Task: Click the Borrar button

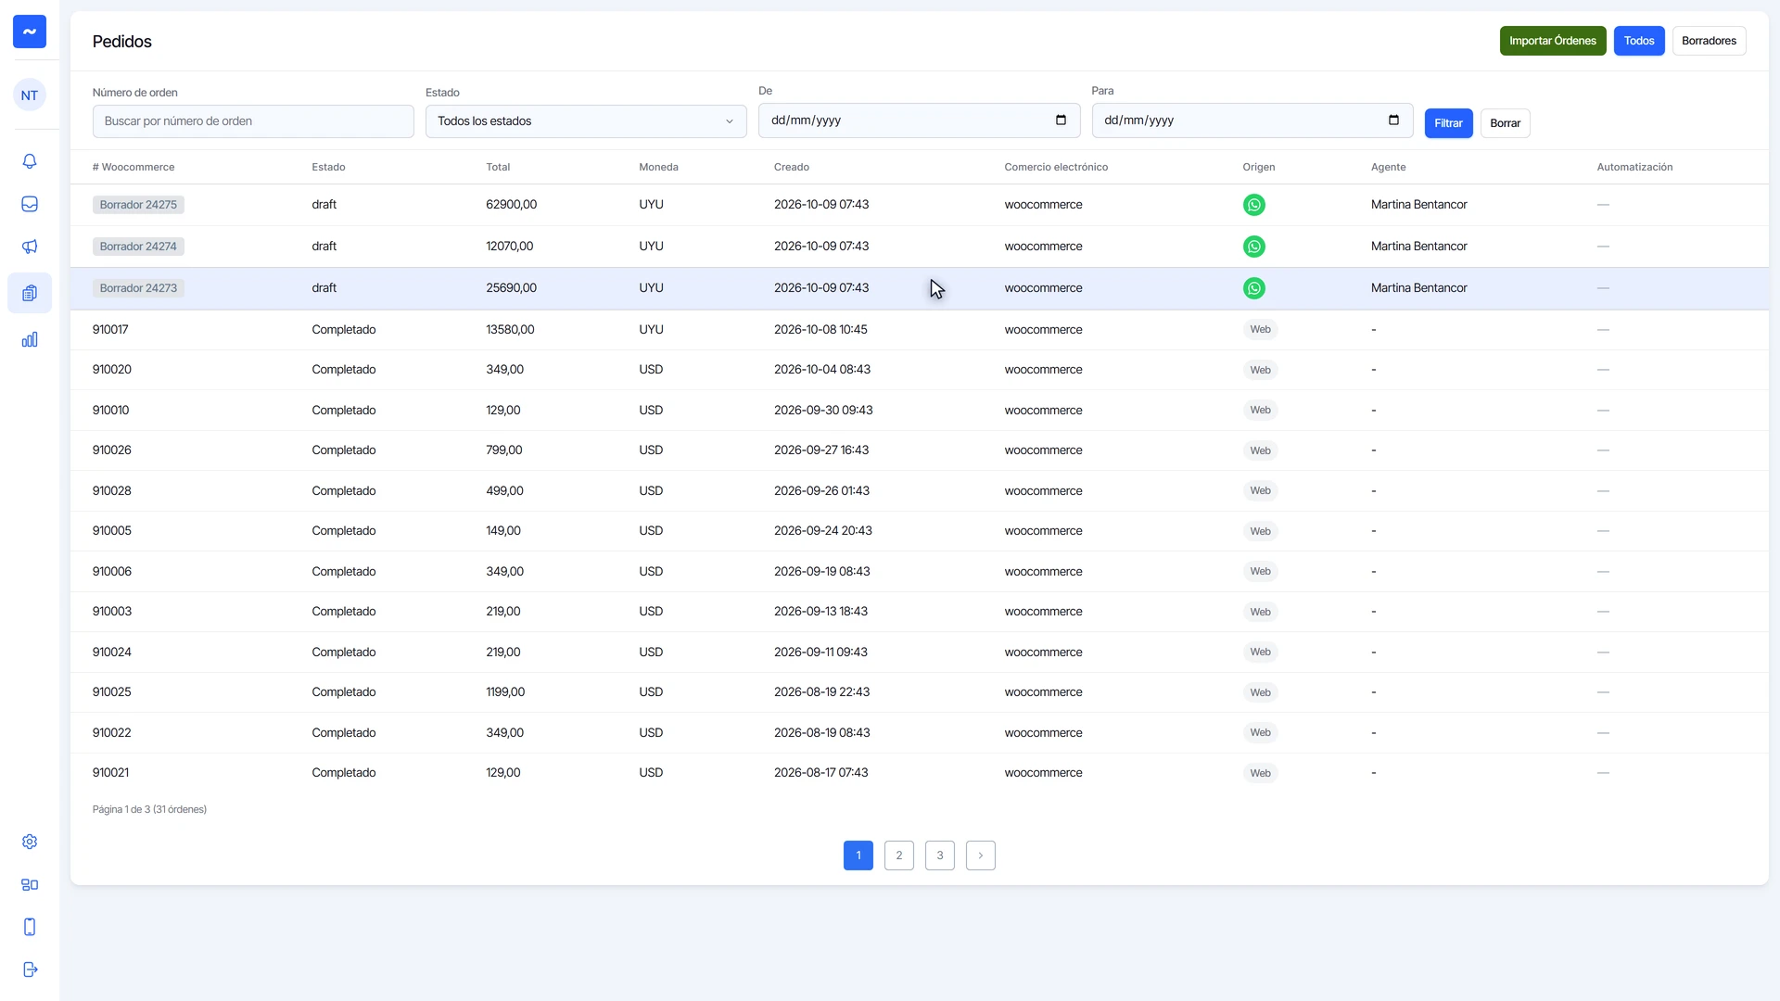Action: pos(1505,123)
